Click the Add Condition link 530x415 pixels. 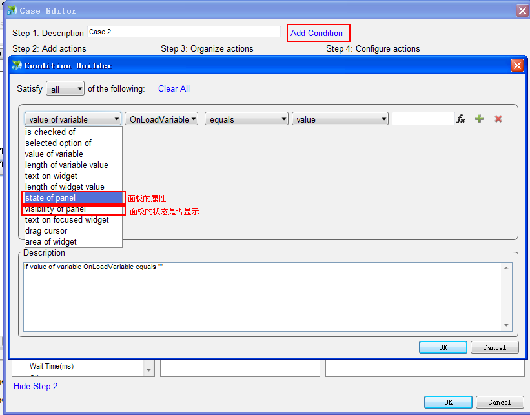(316, 33)
